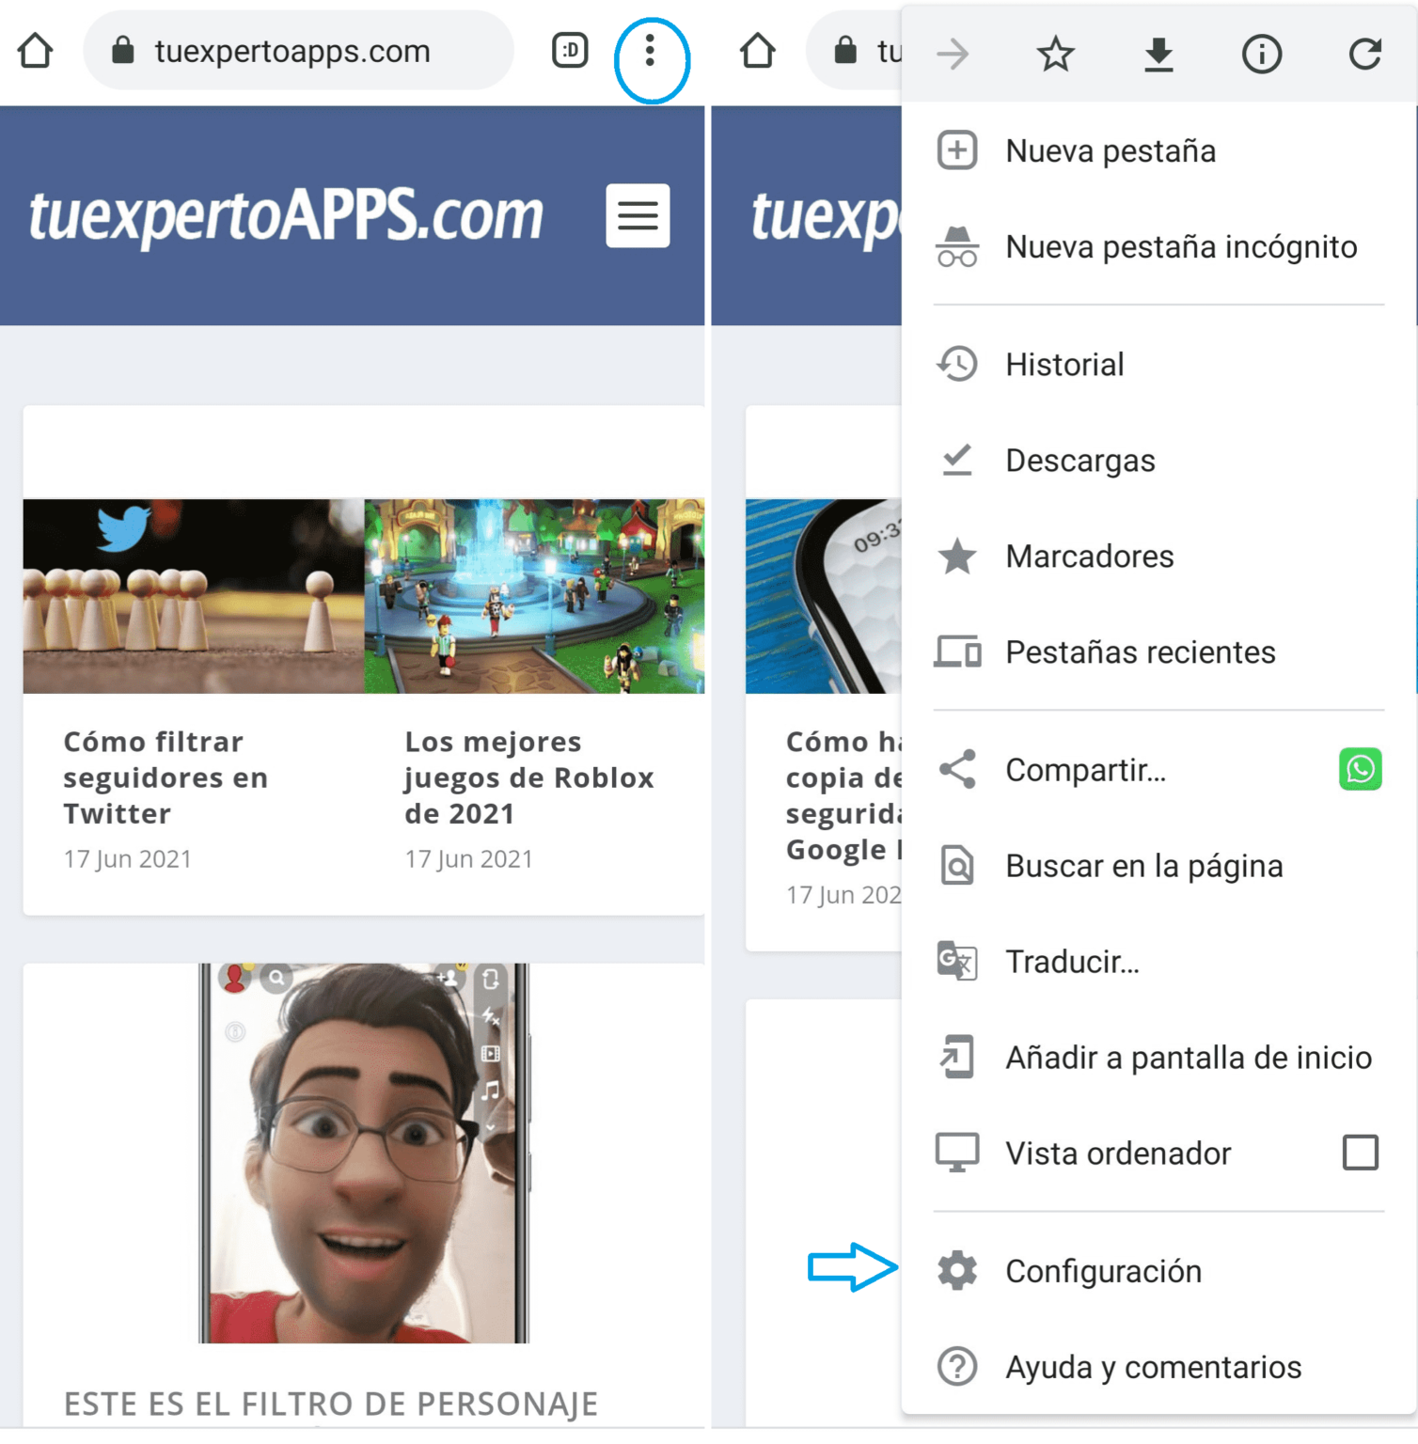Select Añadir a pantalla de inicio
Screen dimensions: 1418x1444
pos(1158,1058)
